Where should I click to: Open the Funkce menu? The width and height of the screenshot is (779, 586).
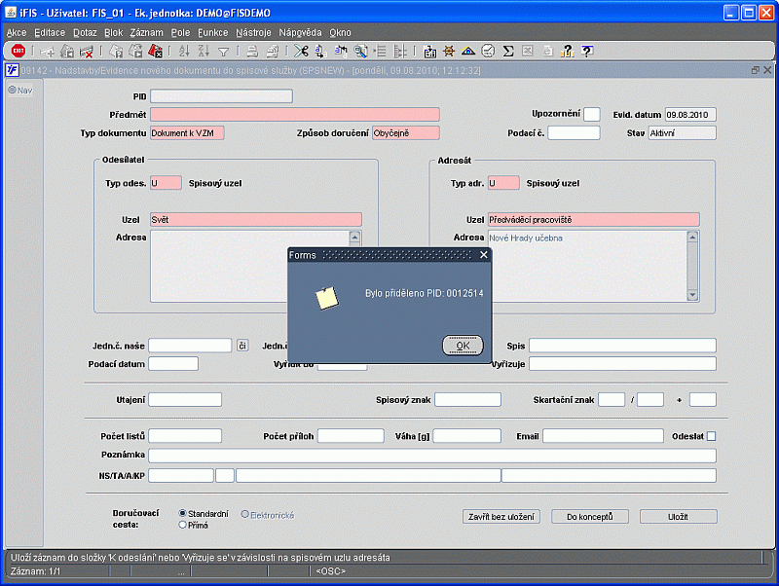(212, 33)
